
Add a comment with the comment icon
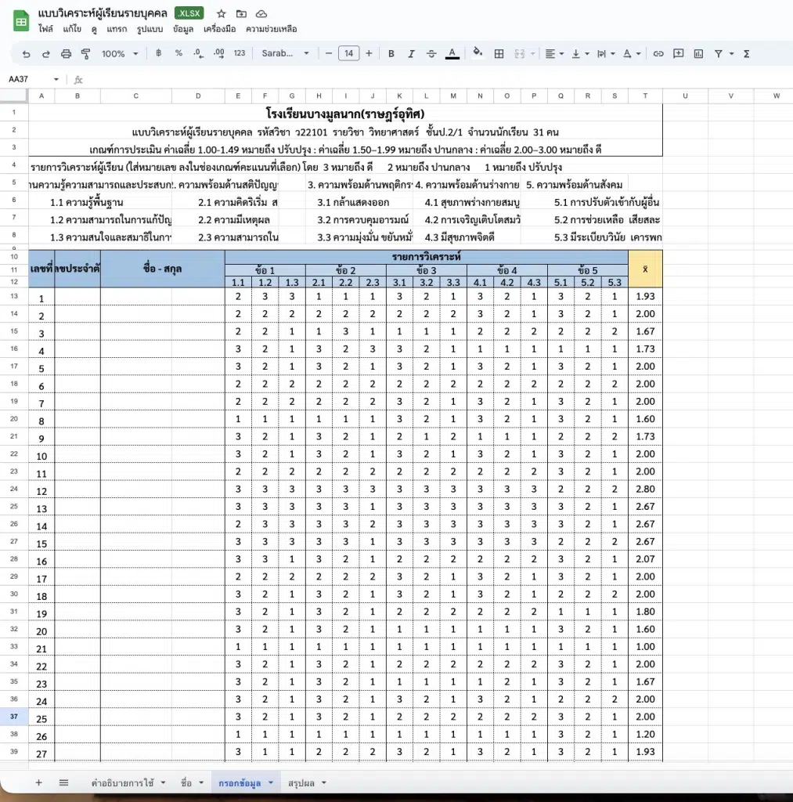[x=679, y=54]
